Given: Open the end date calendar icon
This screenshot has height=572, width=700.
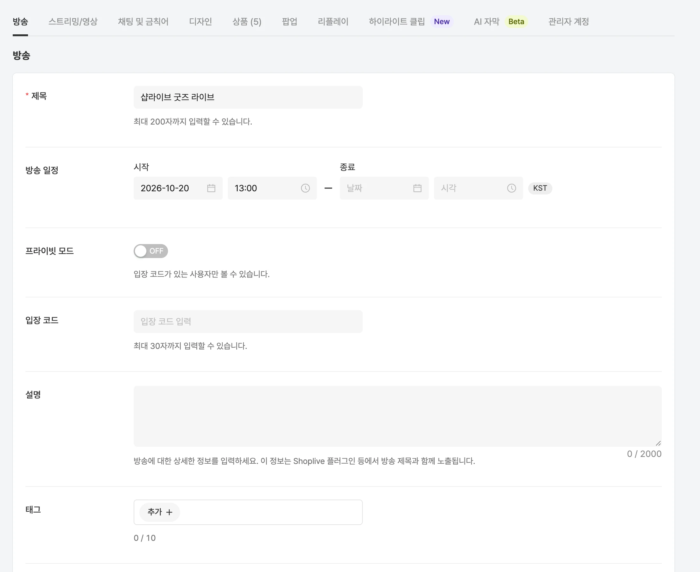Looking at the screenshot, I should (417, 188).
